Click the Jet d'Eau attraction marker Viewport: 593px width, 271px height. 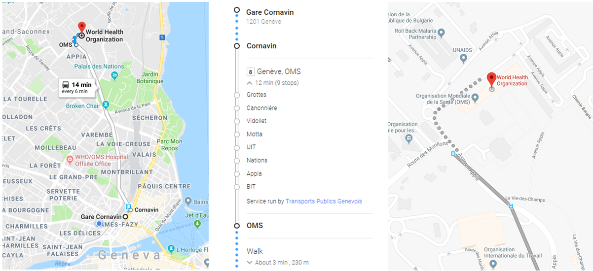[x=198, y=224]
